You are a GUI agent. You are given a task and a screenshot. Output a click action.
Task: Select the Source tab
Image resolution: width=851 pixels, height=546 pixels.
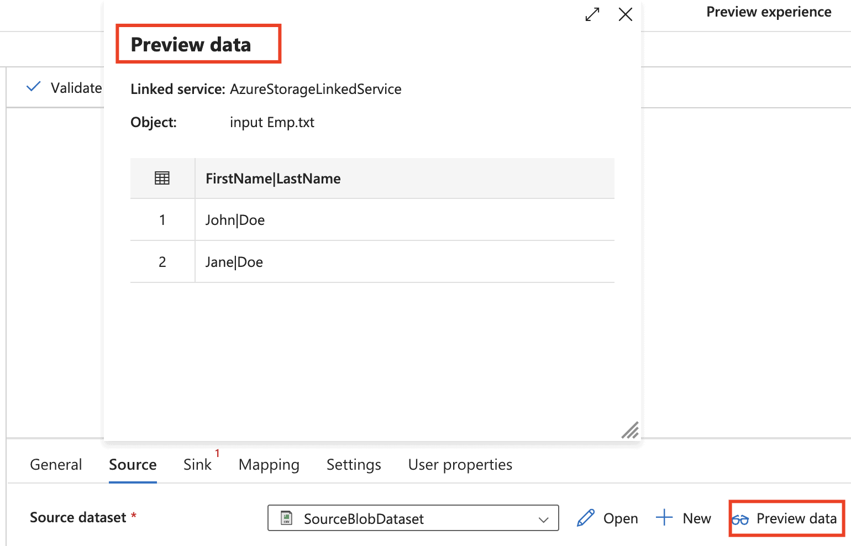point(133,465)
